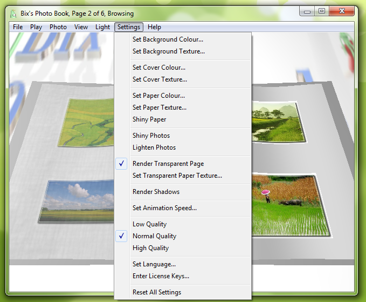Viewport: 366px width, 302px height.
Task: Click the Photo Book app icon in title bar
Action: click(13, 14)
